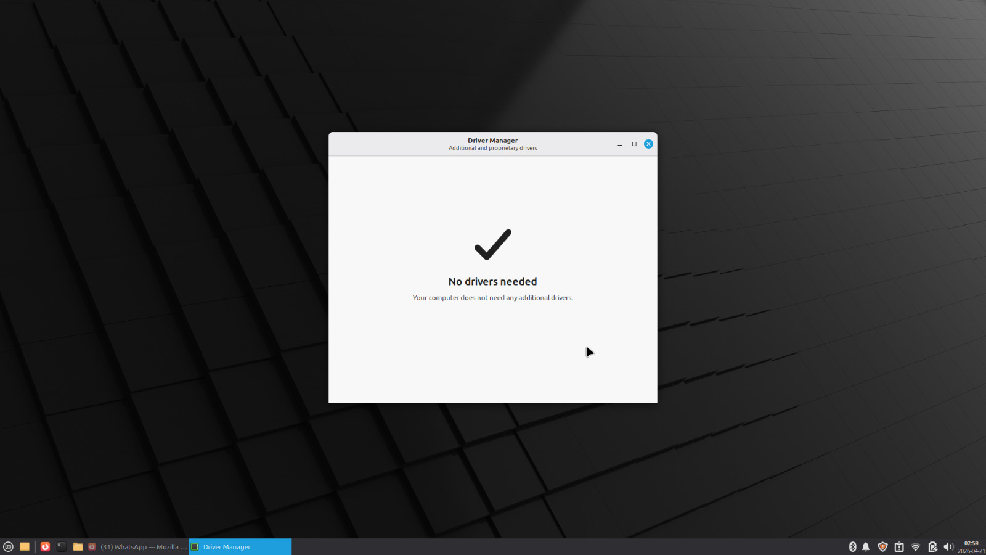Minimize the Driver Manager window
Screen dimensions: 986x555
point(619,144)
